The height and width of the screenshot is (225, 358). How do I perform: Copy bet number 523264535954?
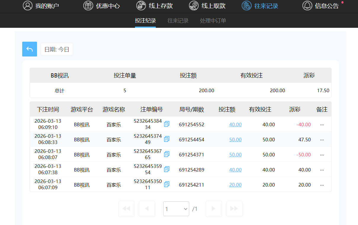coord(166,169)
